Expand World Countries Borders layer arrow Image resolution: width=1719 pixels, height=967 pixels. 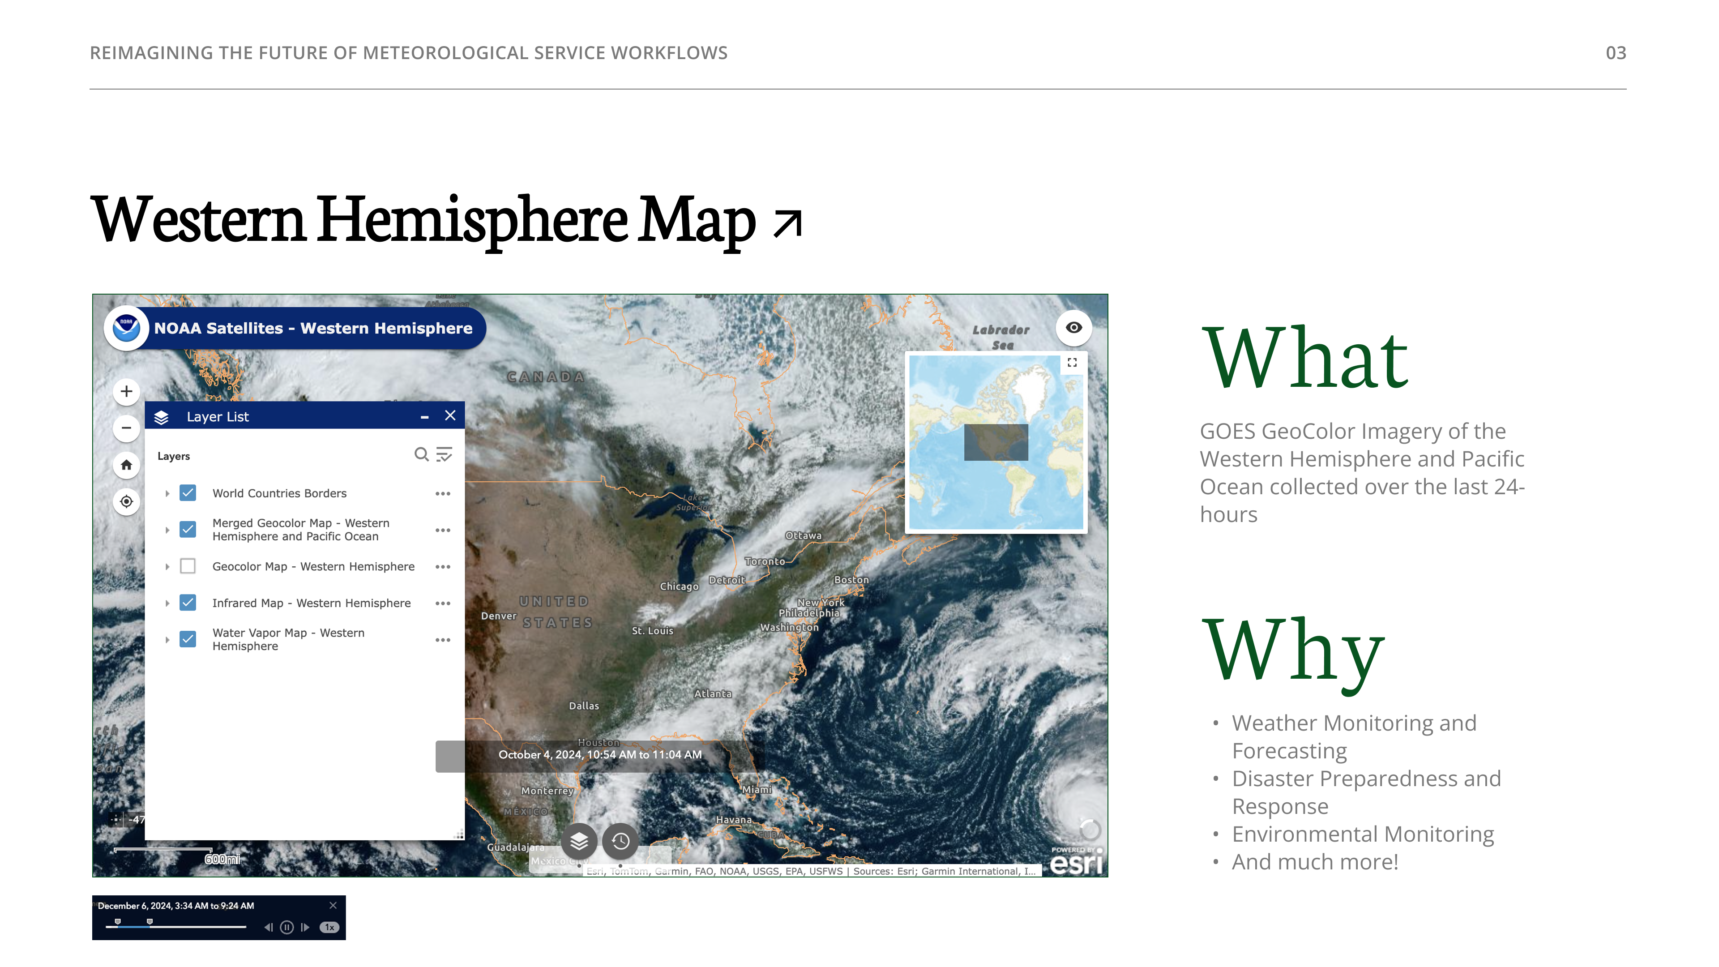point(167,493)
